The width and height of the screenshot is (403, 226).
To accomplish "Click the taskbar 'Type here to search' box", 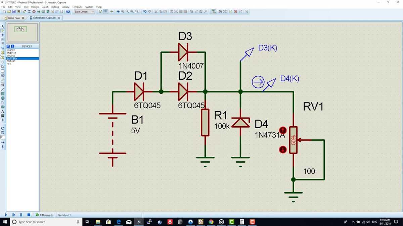I will 45,222.
